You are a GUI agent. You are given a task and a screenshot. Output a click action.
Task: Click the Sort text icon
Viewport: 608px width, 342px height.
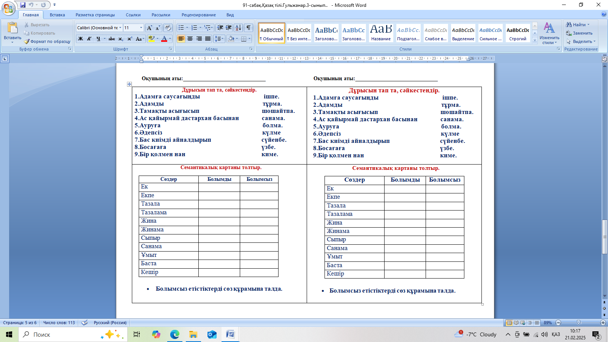point(238,28)
